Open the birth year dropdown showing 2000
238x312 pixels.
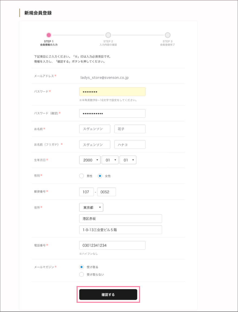click(90, 160)
